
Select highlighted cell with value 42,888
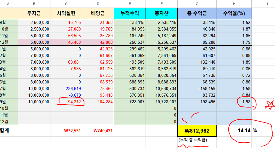pos(98,42)
